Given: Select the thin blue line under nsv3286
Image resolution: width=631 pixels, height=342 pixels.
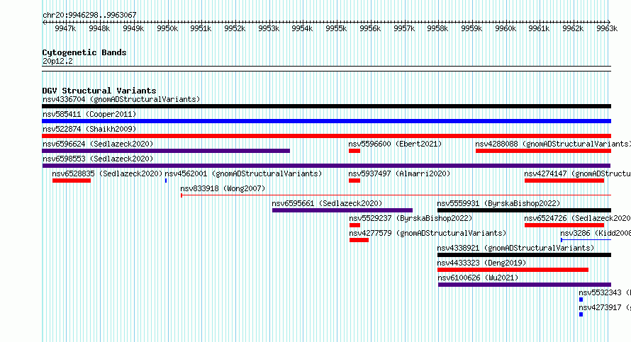Looking at the screenshot, I should point(586,240).
